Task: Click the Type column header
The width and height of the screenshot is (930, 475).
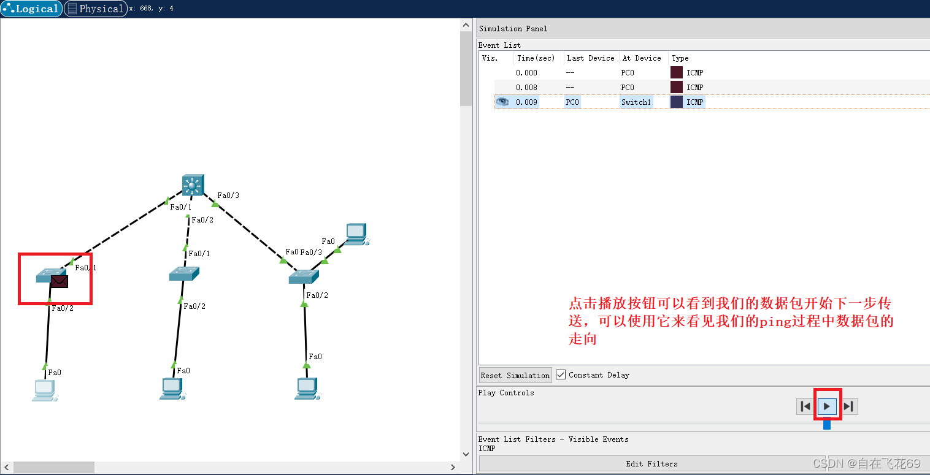Action: tap(680, 58)
